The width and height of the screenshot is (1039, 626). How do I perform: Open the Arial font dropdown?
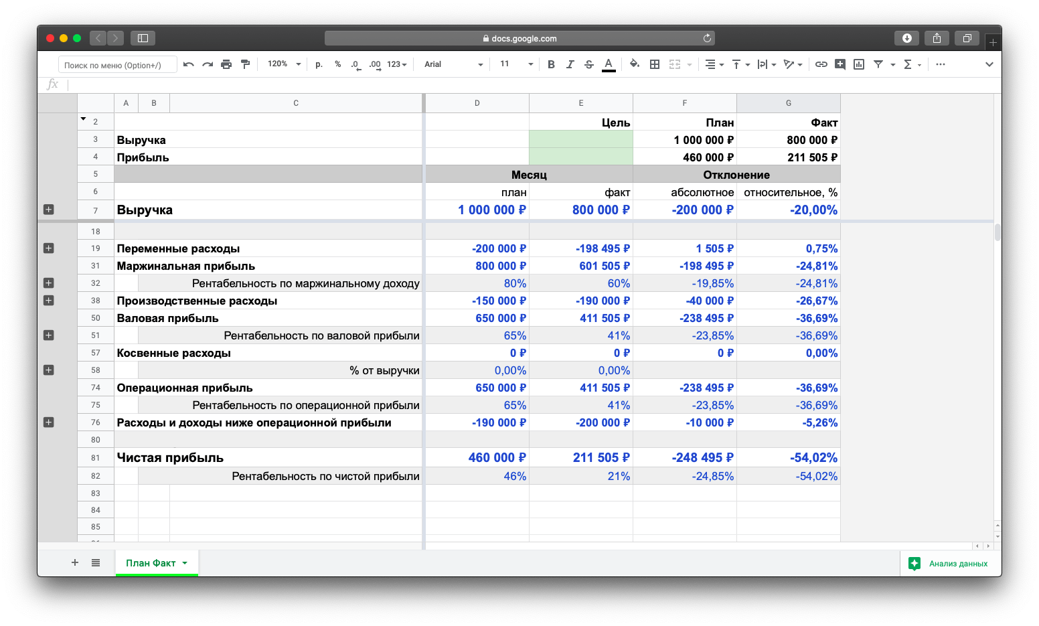coord(453,64)
